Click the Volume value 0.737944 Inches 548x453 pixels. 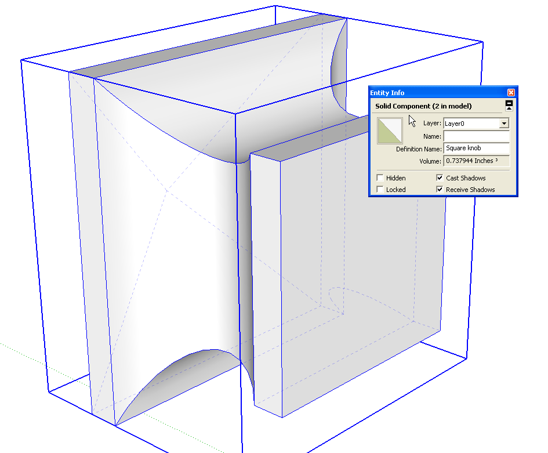coord(476,161)
